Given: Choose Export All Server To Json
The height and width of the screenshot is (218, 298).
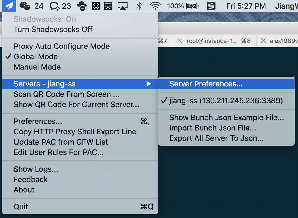Looking at the screenshot, I should pyautogui.click(x=226, y=138).
